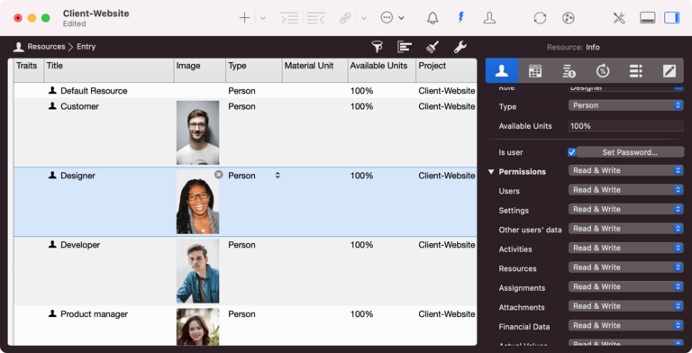Click the paintbrush styles icon
The height and width of the screenshot is (353, 692).
tap(432, 47)
